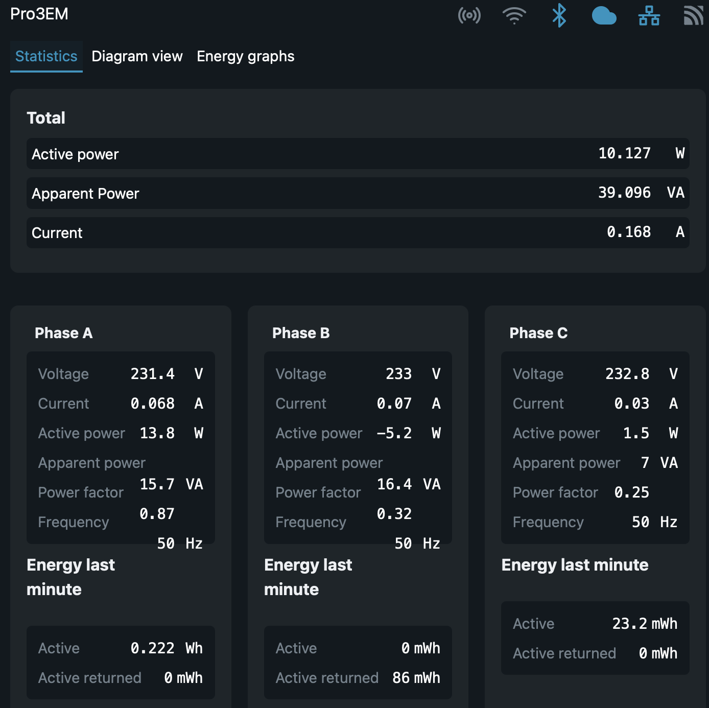
Task: Click the Phase B heading
Action: click(301, 333)
